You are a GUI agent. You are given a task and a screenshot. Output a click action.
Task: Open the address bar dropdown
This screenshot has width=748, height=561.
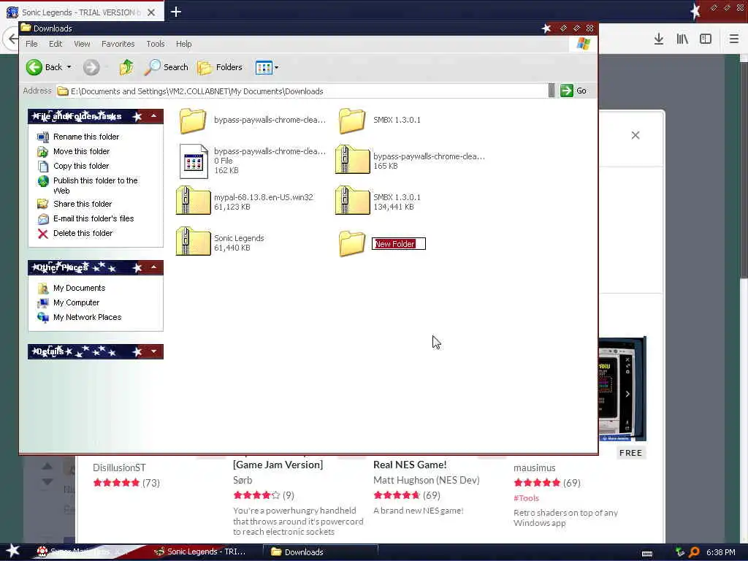552,91
